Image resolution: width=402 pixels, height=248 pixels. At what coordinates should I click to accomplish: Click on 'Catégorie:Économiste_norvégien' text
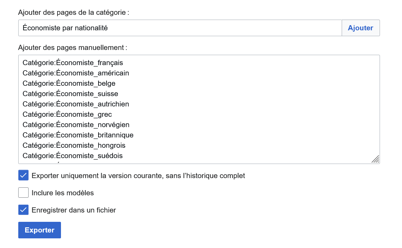(76, 125)
